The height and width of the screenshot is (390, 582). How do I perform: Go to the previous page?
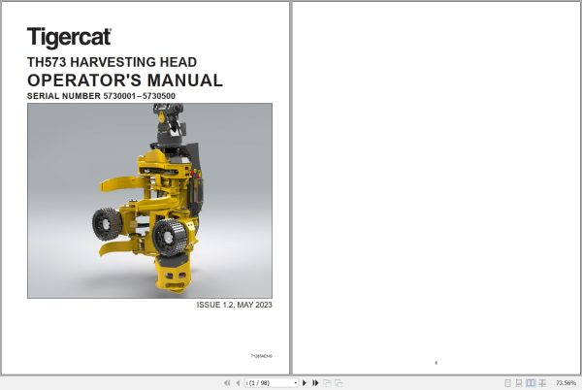(238, 383)
